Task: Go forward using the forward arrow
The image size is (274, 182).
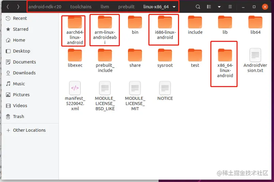Action: pyautogui.click(x=18, y=7)
